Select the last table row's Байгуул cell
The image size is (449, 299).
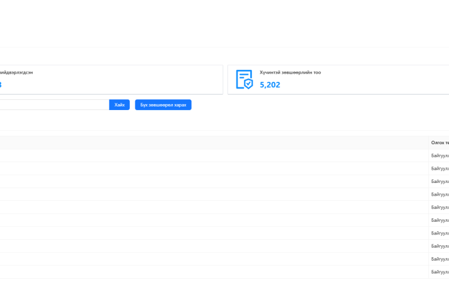point(439,272)
